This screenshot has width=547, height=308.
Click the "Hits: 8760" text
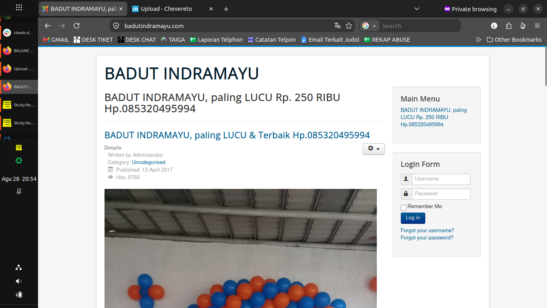(128, 177)
